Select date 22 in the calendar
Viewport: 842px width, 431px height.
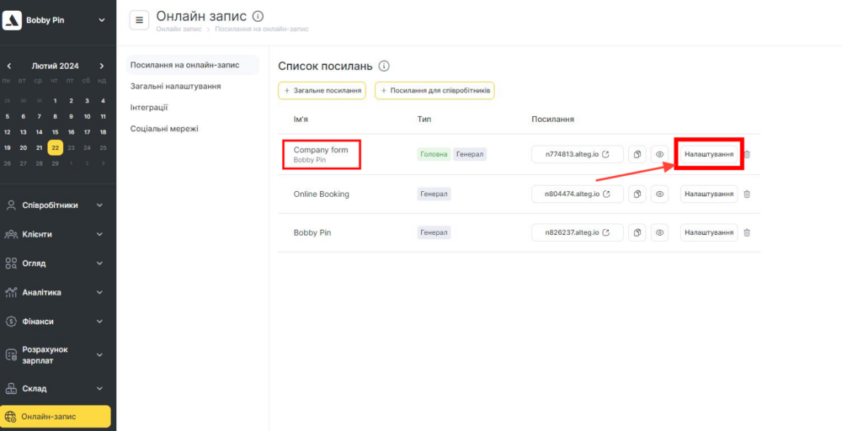pyautogui.click(x=55, y=147)
